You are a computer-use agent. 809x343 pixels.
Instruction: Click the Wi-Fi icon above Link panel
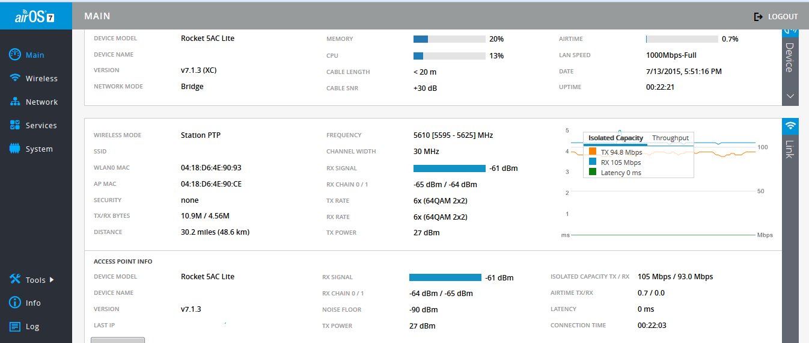click(790, 126)
